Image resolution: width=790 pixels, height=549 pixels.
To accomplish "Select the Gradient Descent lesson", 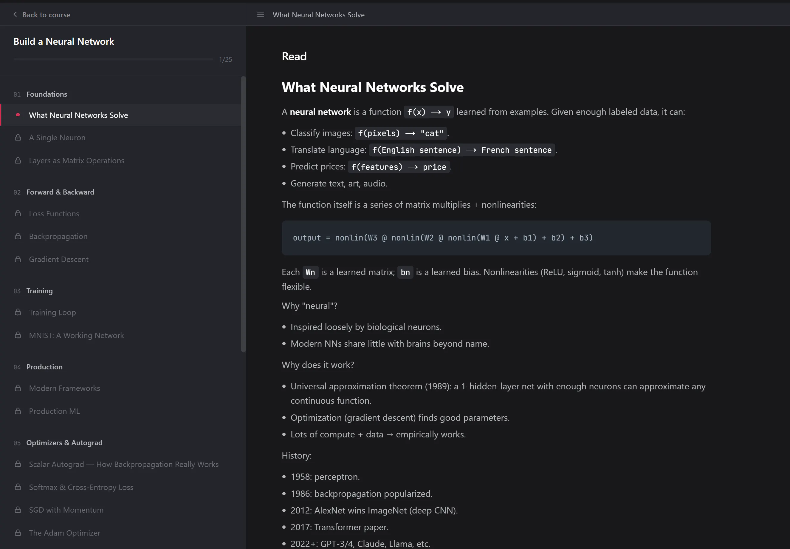I will 121,259.
